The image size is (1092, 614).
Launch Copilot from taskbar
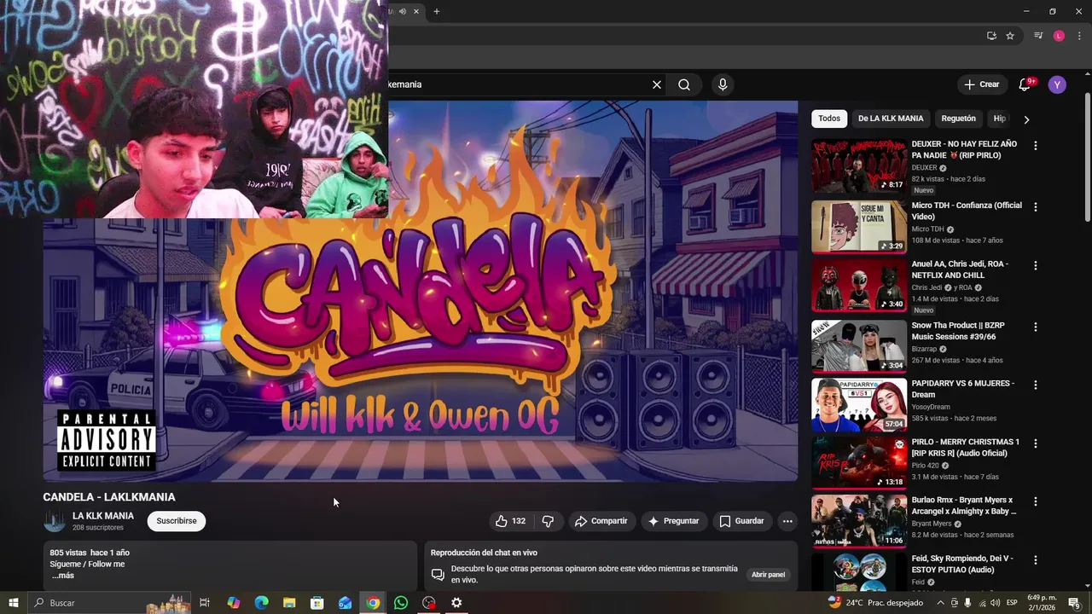tap(234, 603)
